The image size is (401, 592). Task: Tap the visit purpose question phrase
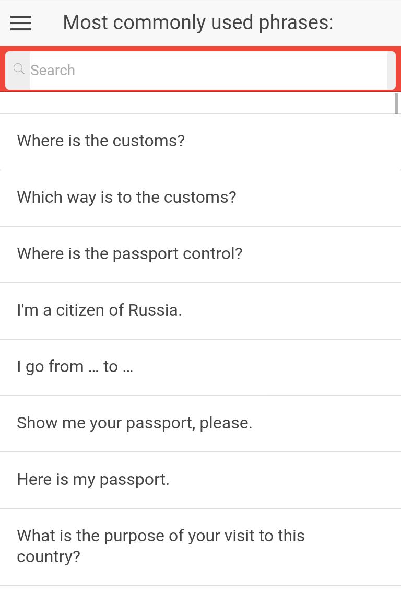pyautogui.click(x=160, y=546)
